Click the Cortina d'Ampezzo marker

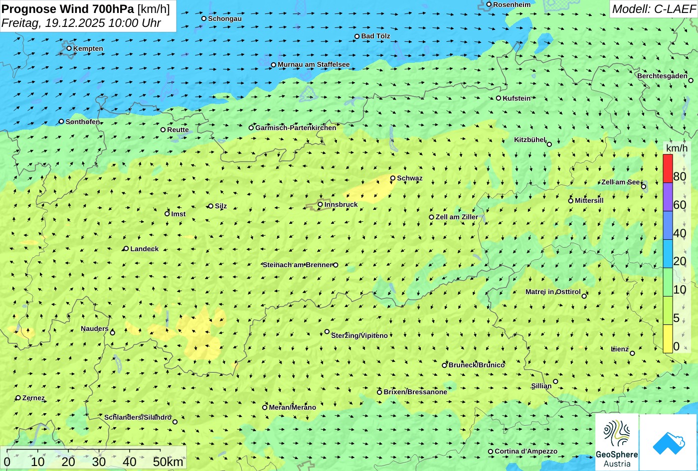point(491,452)
